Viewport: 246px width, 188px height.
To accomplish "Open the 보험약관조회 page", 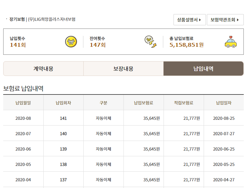I will 225,20.
